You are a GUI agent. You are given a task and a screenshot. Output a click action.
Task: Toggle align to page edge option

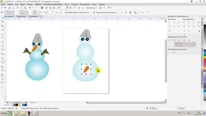click(174, 40)
